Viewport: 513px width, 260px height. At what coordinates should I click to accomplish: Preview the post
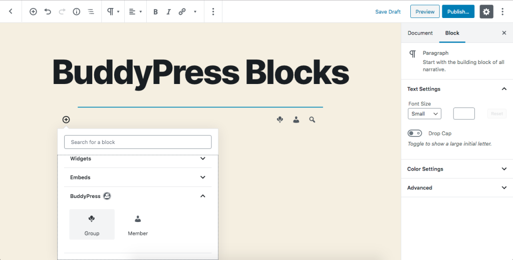(425, 11)
